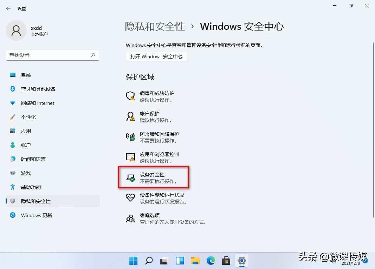
Task: Go to 网络和 Internet settings
Action: click(53, 103)
